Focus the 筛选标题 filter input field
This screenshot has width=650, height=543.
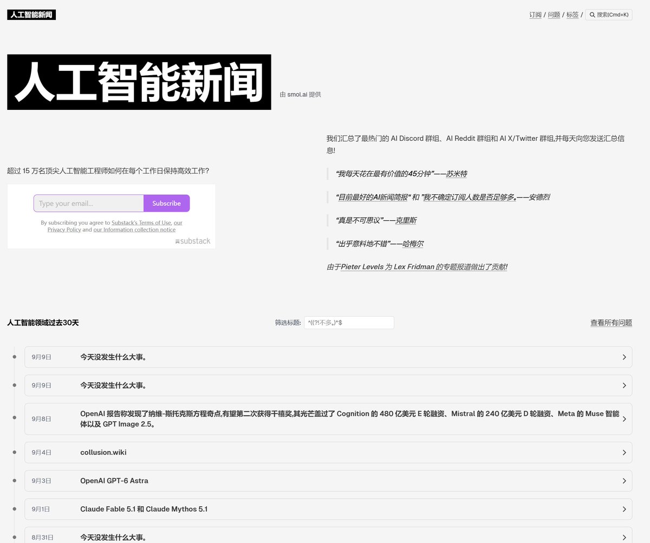[349, 323]
